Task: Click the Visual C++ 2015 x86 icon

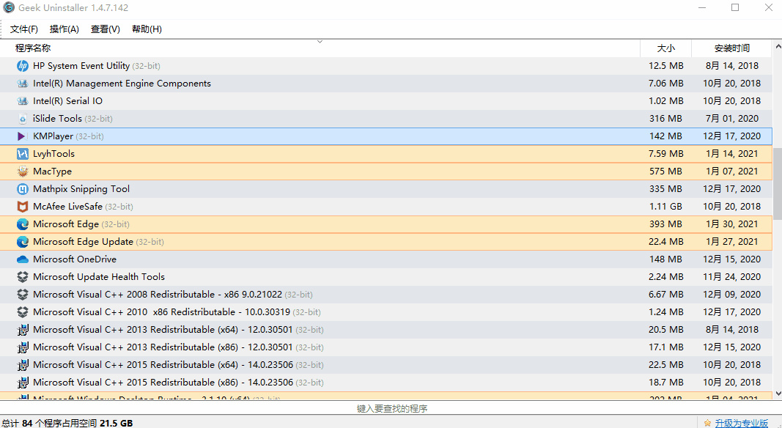Action: [x=23, y=382]
